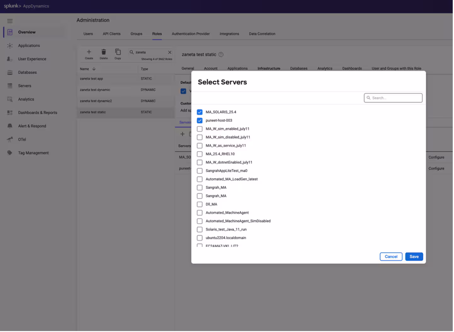
Task: Uncheck the puneet-host-003 server
Action: 200,120
